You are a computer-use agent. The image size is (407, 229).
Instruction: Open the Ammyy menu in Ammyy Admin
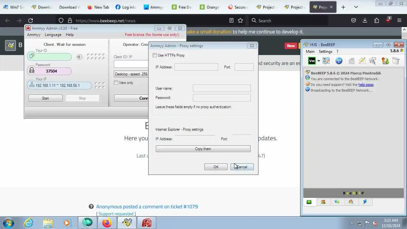(x=34, y=35)
